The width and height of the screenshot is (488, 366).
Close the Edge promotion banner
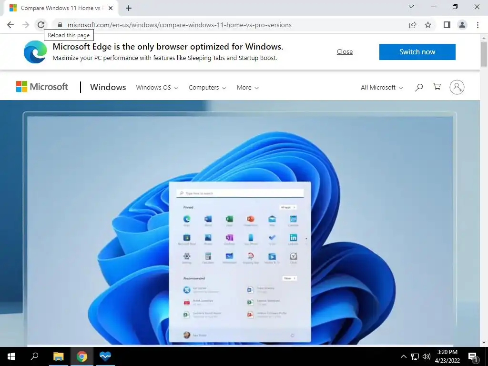pyautogui.click(x=345, y=51)
